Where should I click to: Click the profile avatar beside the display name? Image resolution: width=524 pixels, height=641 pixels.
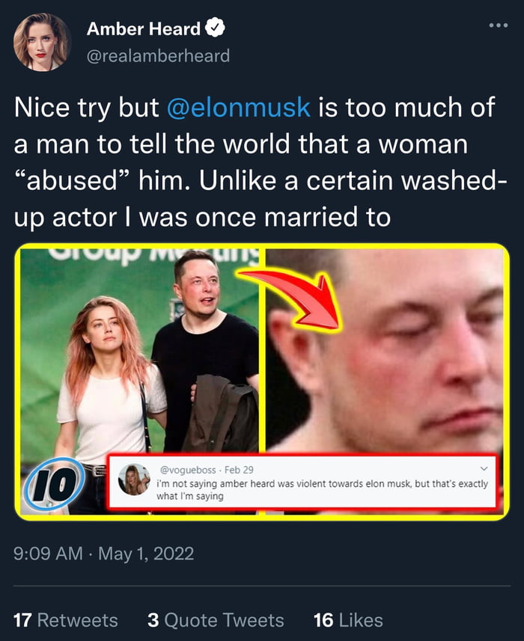[42, 42]
